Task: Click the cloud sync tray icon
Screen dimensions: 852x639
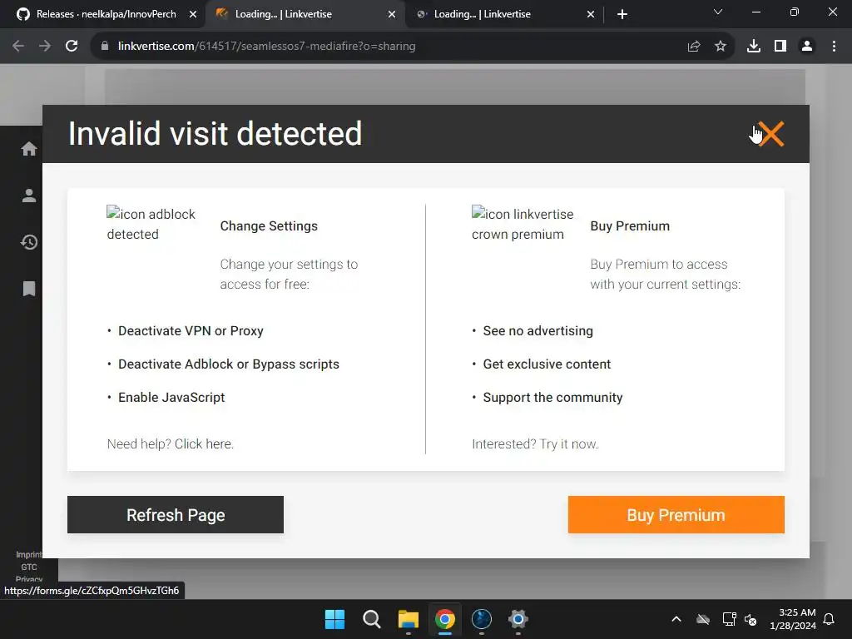Action: [x=703, y=619]
